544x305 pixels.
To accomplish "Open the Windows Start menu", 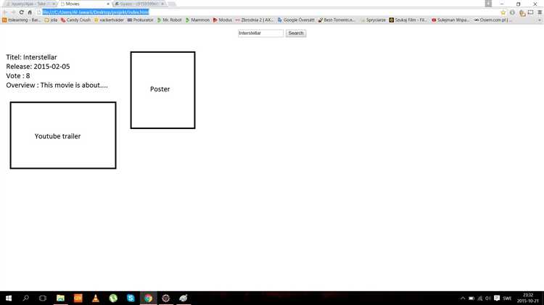I will coord(9,298).
